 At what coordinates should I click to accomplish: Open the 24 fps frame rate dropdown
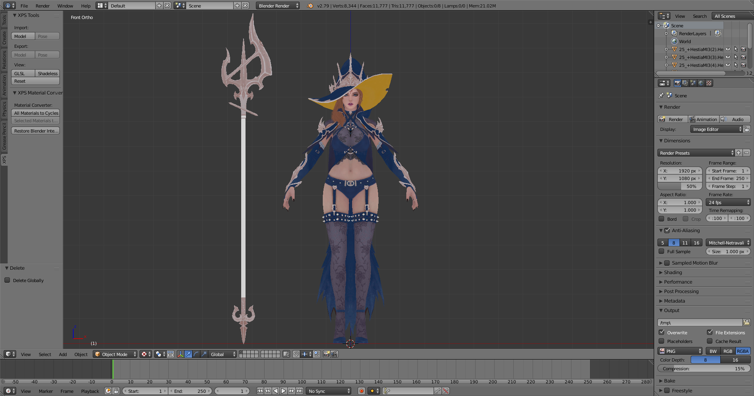click(728, 202)
